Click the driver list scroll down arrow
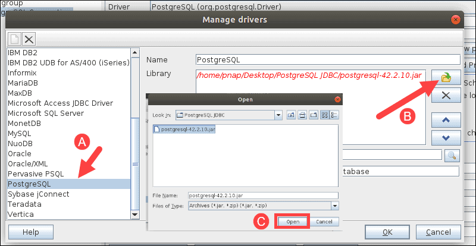The height and width of the screenshot is (246, 476). coord(135,215)
